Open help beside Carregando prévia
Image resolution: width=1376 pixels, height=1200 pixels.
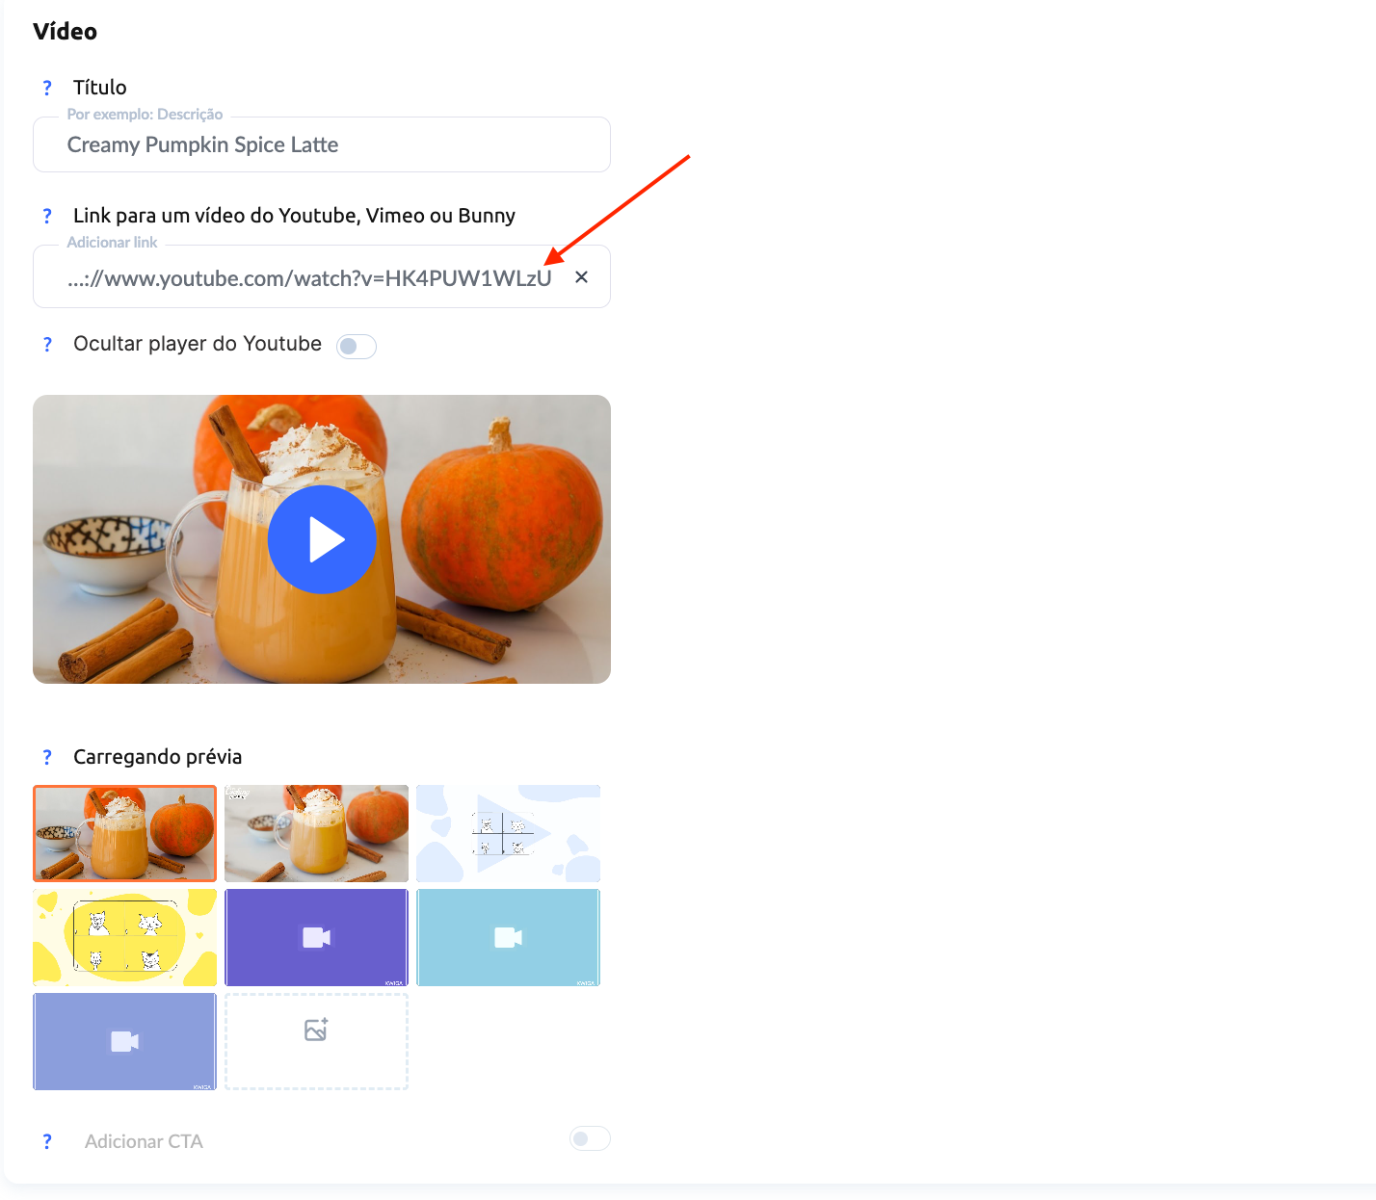coord(47,757)
